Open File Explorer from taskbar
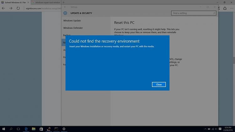Viewport: 235px width, 132px height. tap(34, 129)
